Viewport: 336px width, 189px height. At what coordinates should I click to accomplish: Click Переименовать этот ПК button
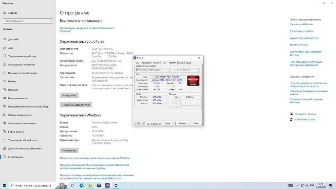pos(76,105)
